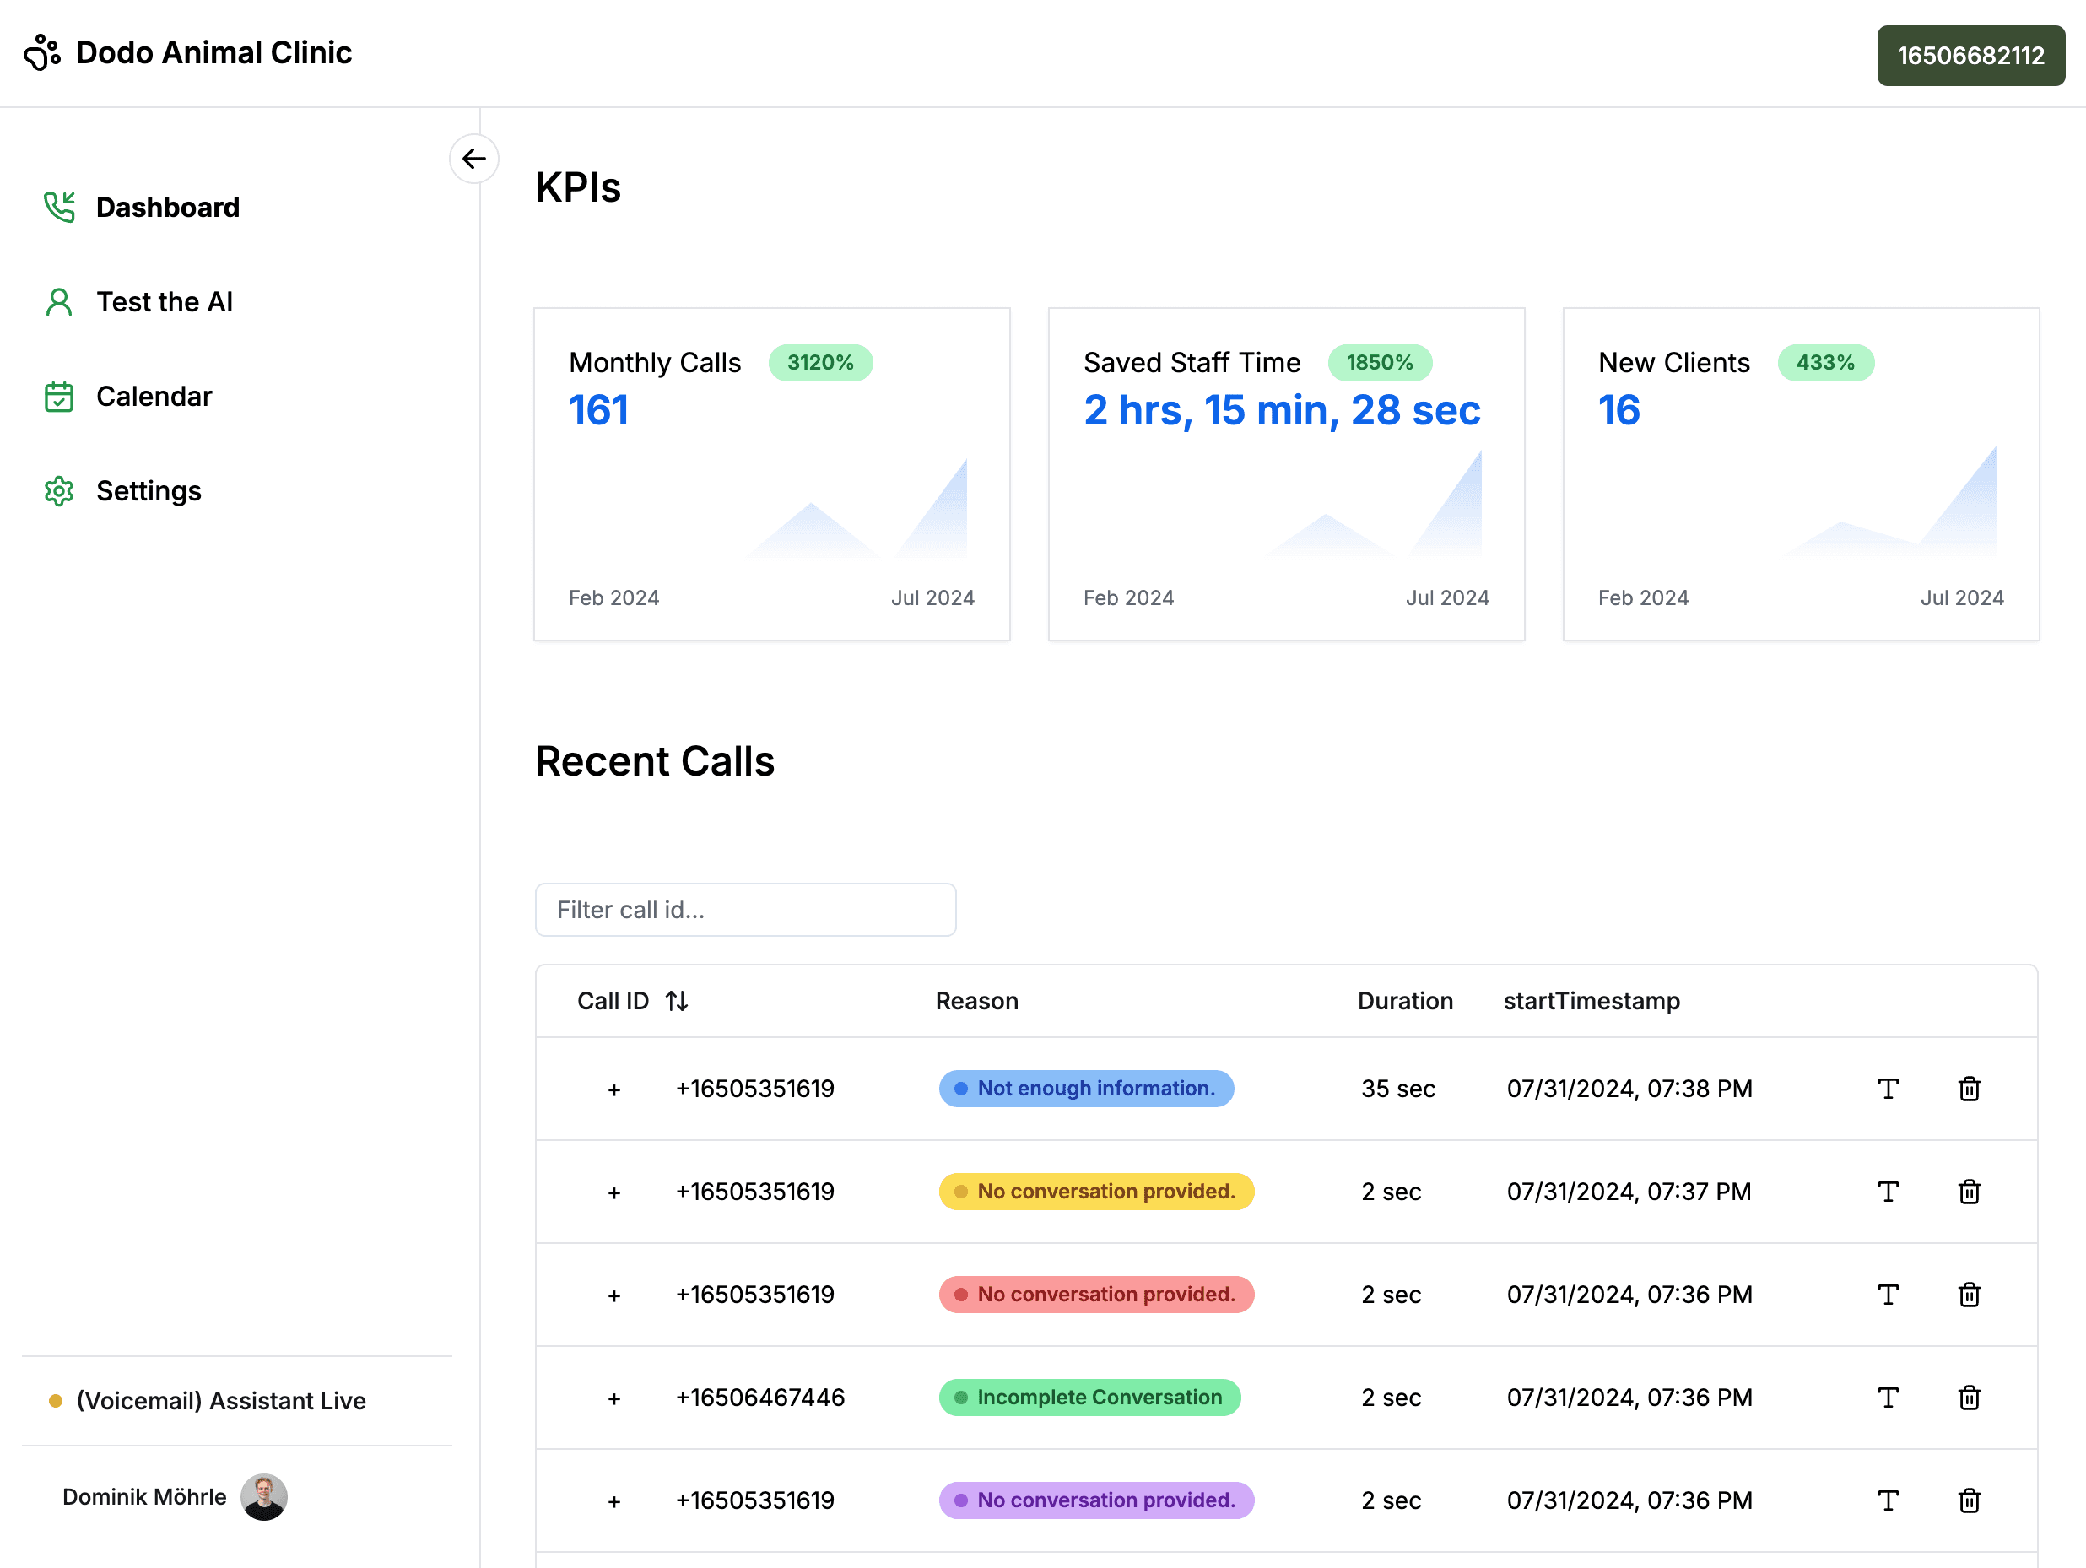Open transcript of the Incomplete Conversation call
This screenshot has height=1568, width=2086.
[1887, 1398]
